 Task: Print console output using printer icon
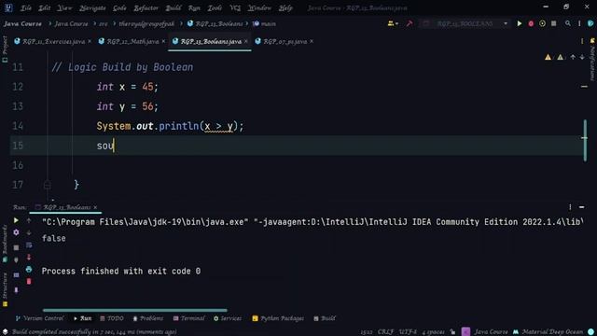click(x=29, y=270)
